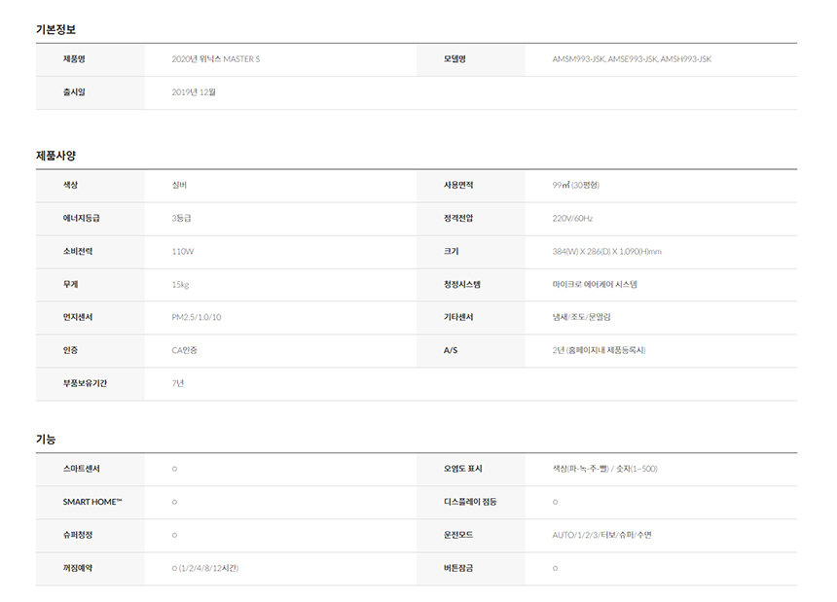The height and width of the screenshot is (602, 837).
Task: Click the product name 2020년 위닉스 MASTER S
Action: coord(215,59)
